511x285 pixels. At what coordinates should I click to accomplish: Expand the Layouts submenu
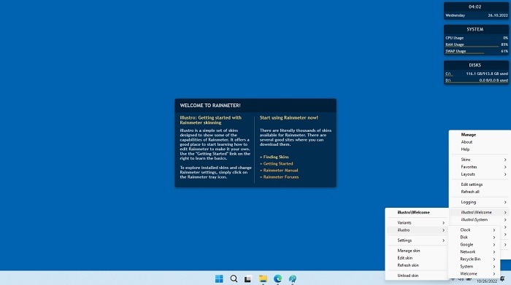click(480, 174)
